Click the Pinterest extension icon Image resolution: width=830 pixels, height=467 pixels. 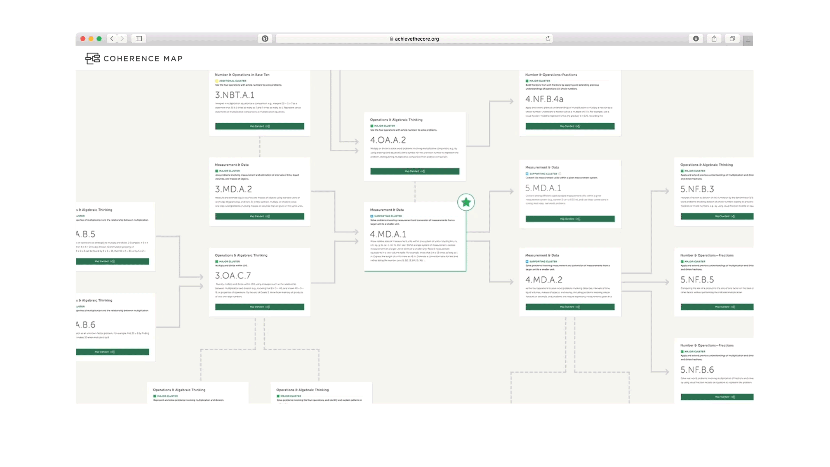click(265, 38)
